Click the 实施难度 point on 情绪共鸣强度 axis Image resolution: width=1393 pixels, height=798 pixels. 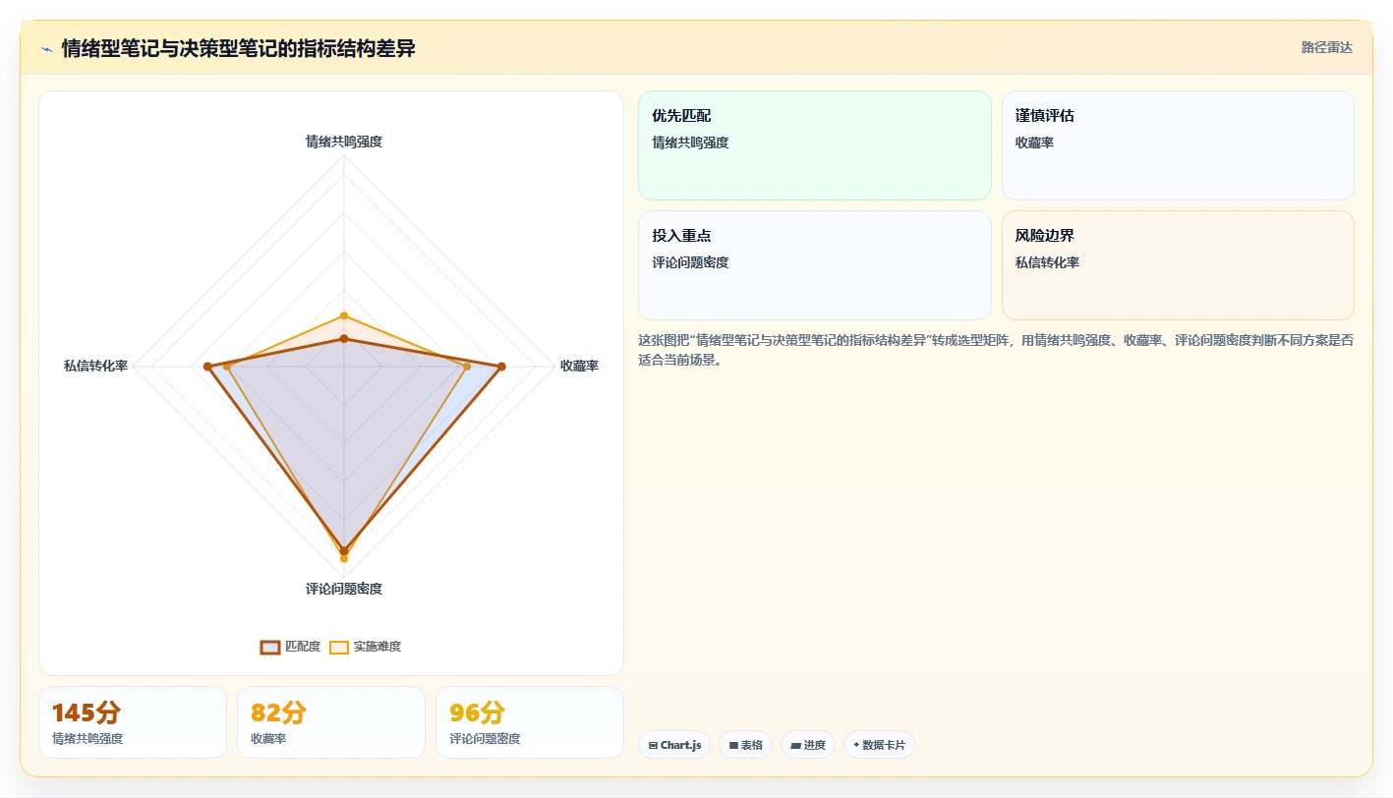344,315
